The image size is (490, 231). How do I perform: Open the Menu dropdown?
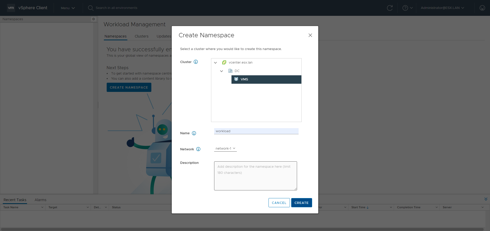tap(68, 8)
